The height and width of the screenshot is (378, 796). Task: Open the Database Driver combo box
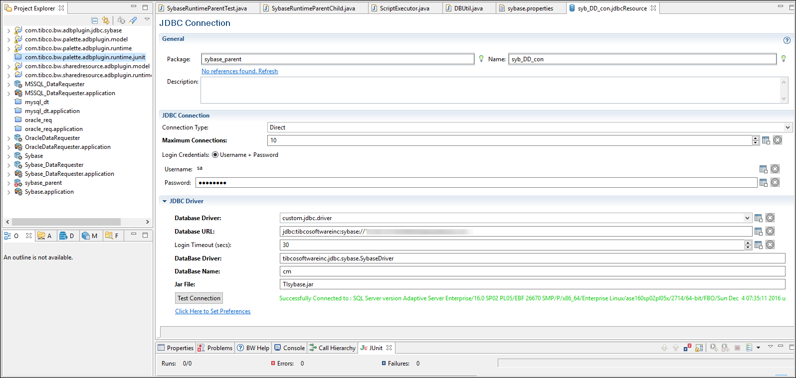(747, 218)
